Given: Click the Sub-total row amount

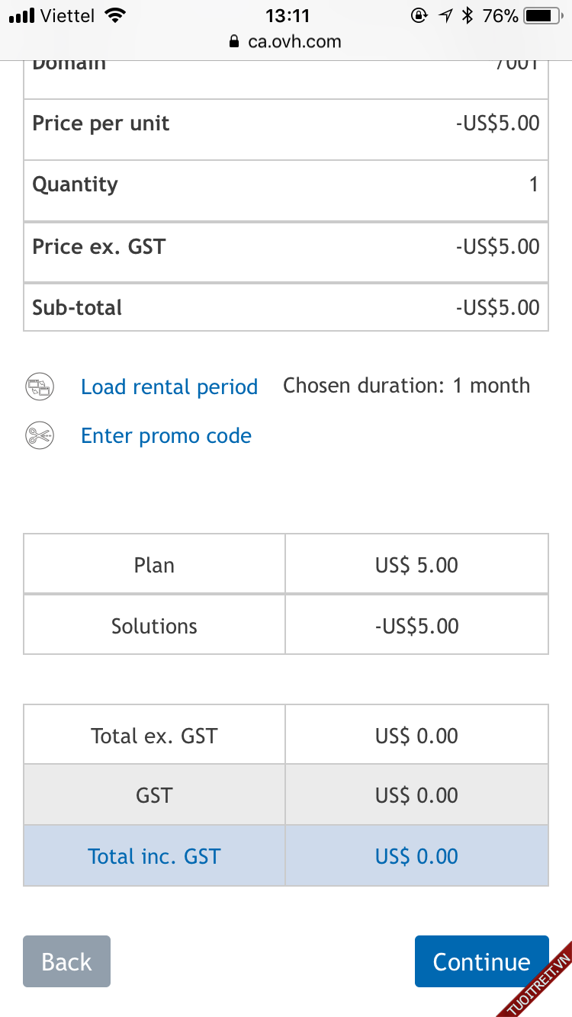Looking at the screenshot, I should pyautogui.click(x=497, y=308).
